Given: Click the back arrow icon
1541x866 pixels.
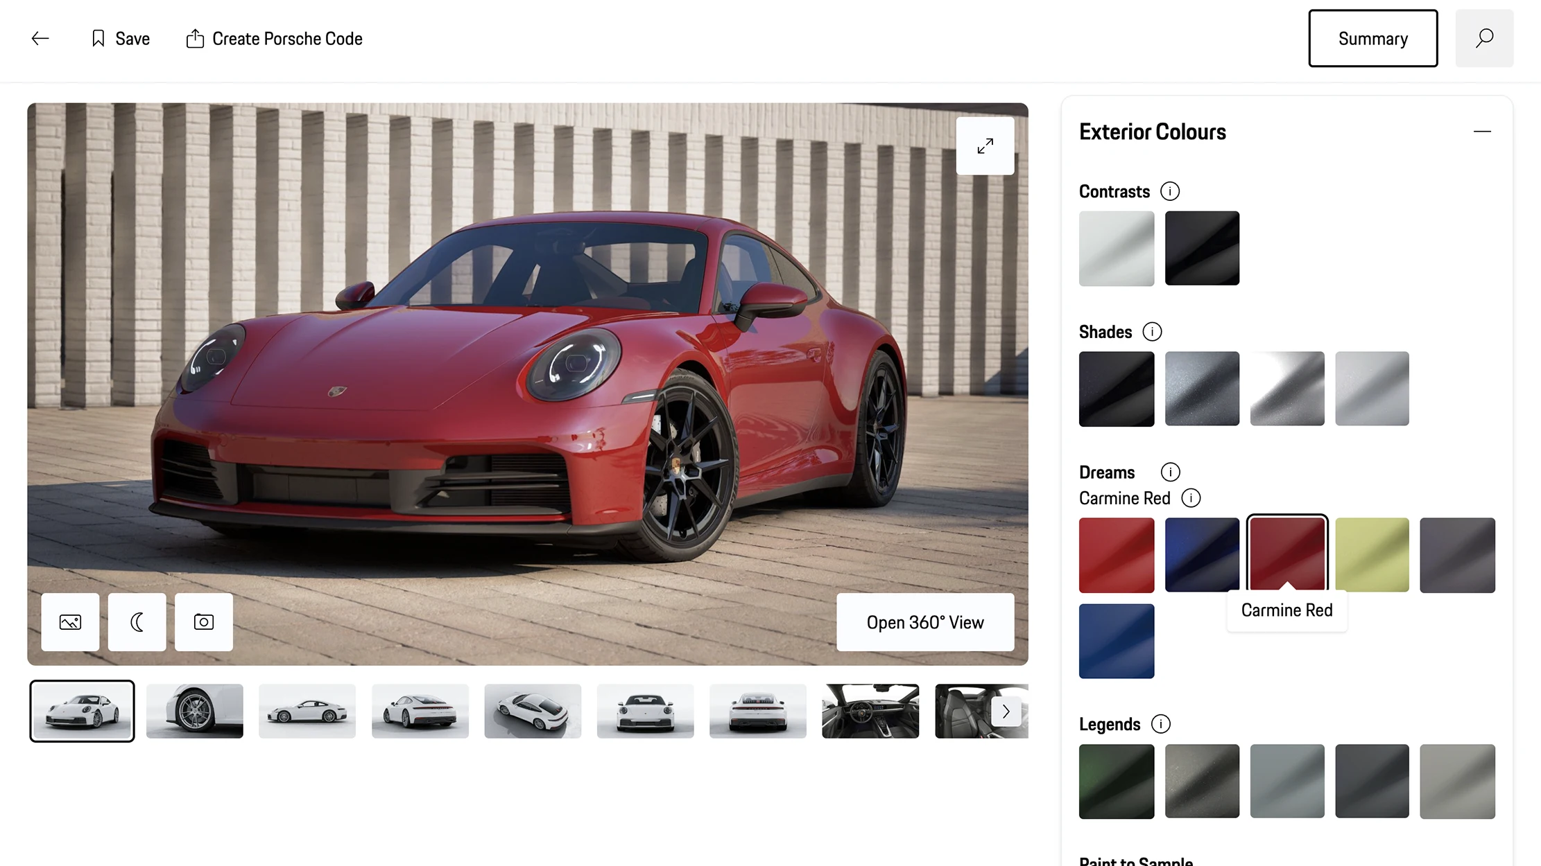Looking at the screenshot, I should tap(40, 39).
